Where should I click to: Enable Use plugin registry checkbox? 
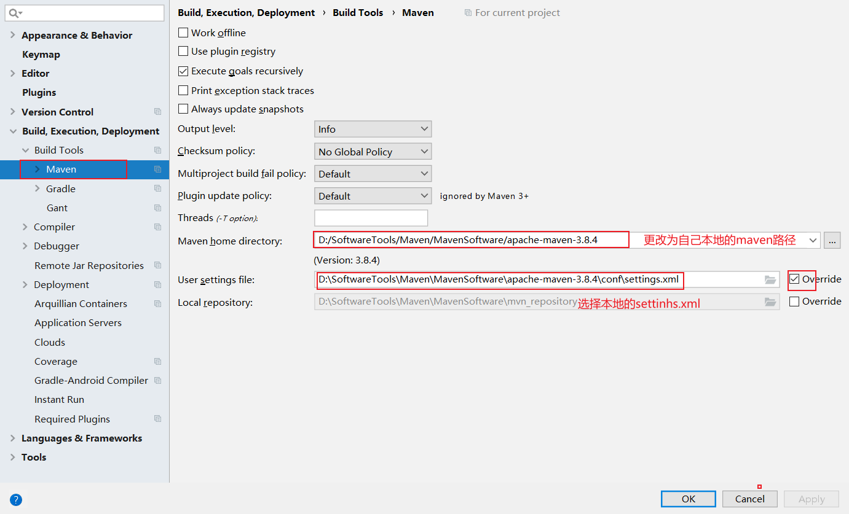click(x=183, y=51)
